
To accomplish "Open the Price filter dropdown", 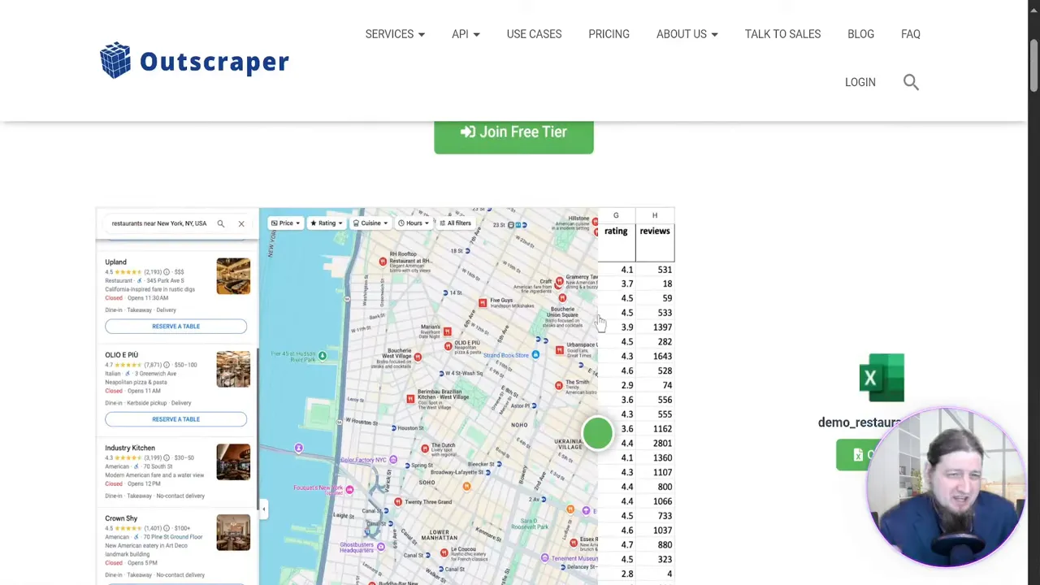I will (x=285, y=223).
